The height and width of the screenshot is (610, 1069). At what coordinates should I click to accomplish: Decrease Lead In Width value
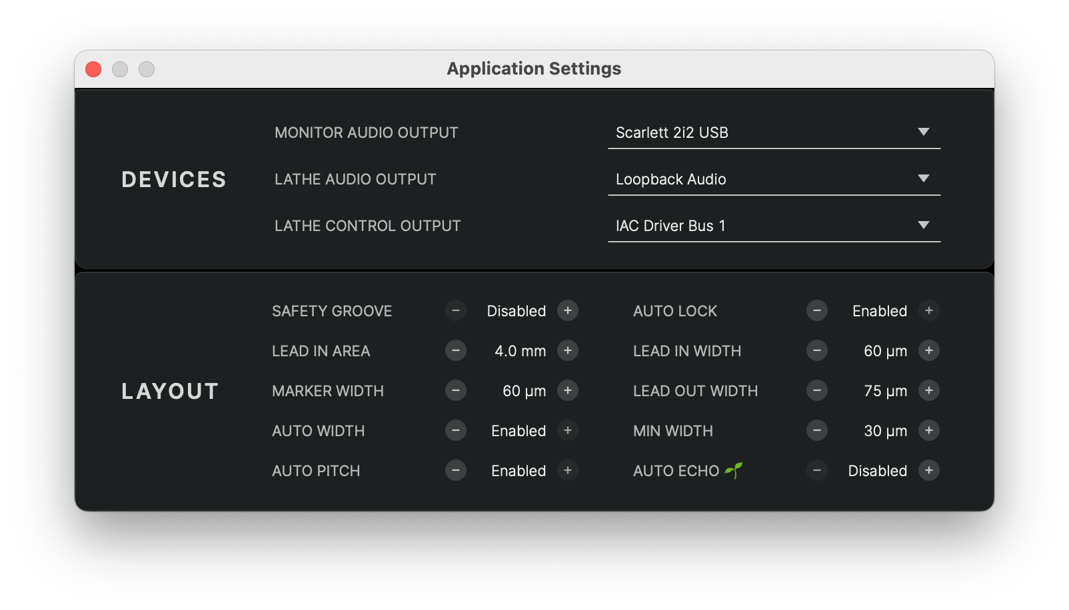pyautogui.click(x=817, y=351)
